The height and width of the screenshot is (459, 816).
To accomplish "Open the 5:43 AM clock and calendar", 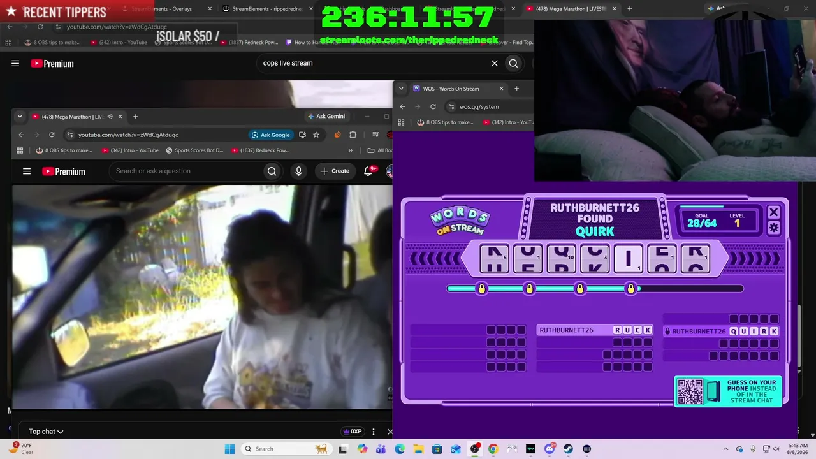I will (x=798, y=449).
